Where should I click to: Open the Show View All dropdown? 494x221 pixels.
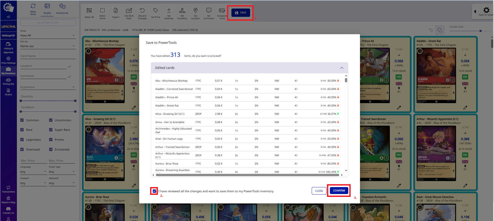click(48, 35)
